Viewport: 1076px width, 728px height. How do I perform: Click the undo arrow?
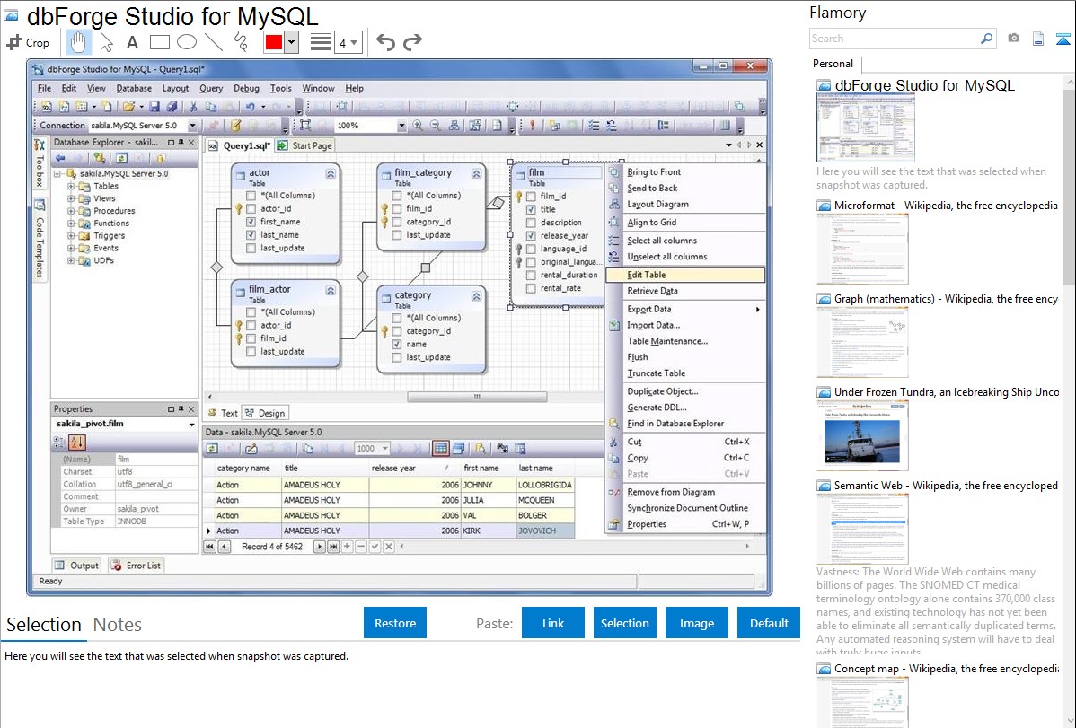tap(385, 42)
